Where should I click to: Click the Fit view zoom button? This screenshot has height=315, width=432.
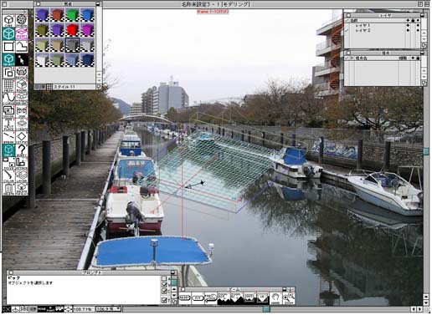198,298
